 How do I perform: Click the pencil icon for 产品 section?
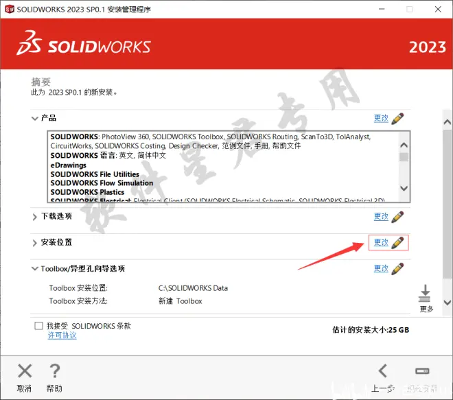point(397,119)
